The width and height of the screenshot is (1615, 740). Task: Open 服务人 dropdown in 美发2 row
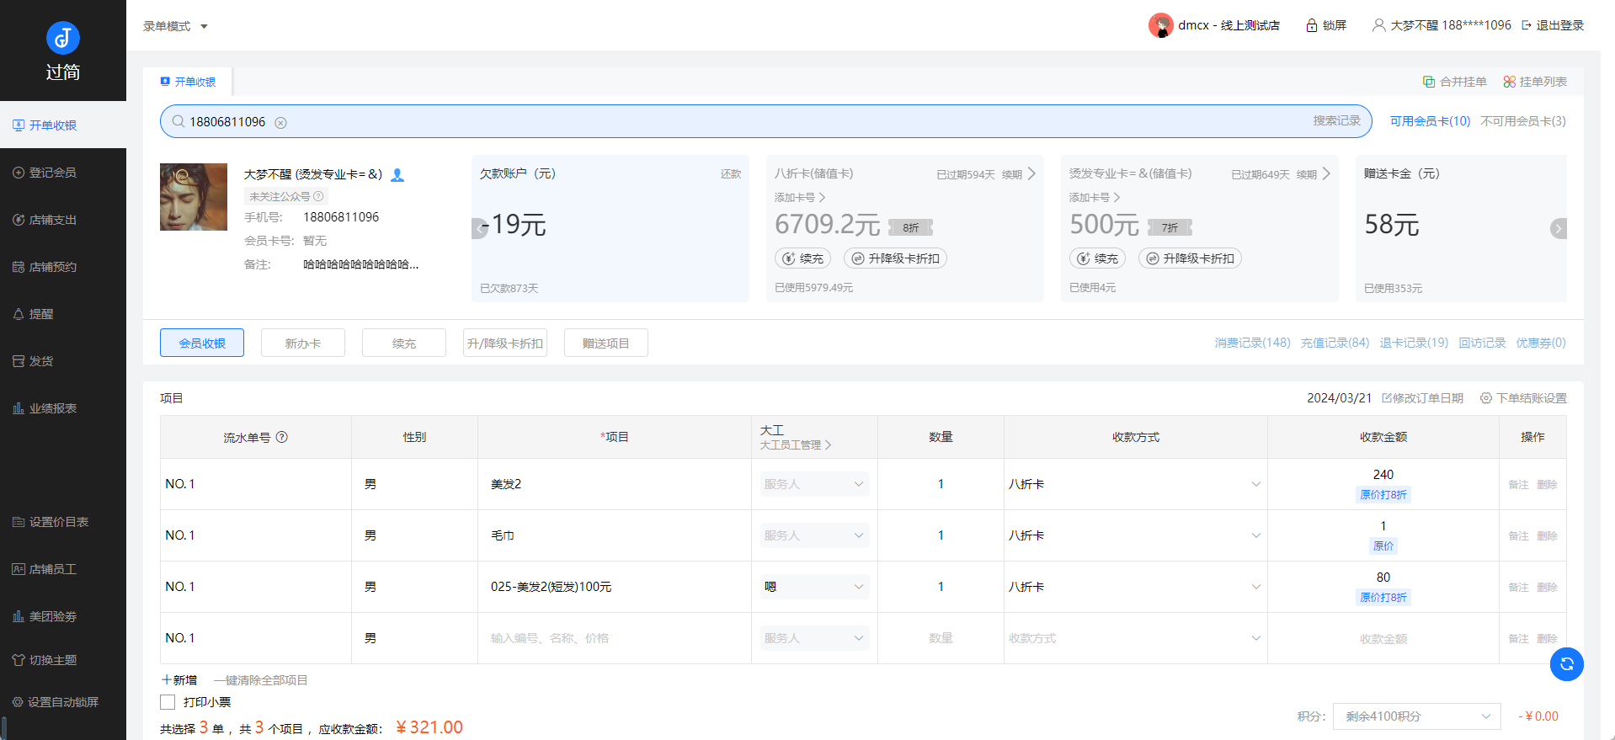tap(814, 484)
